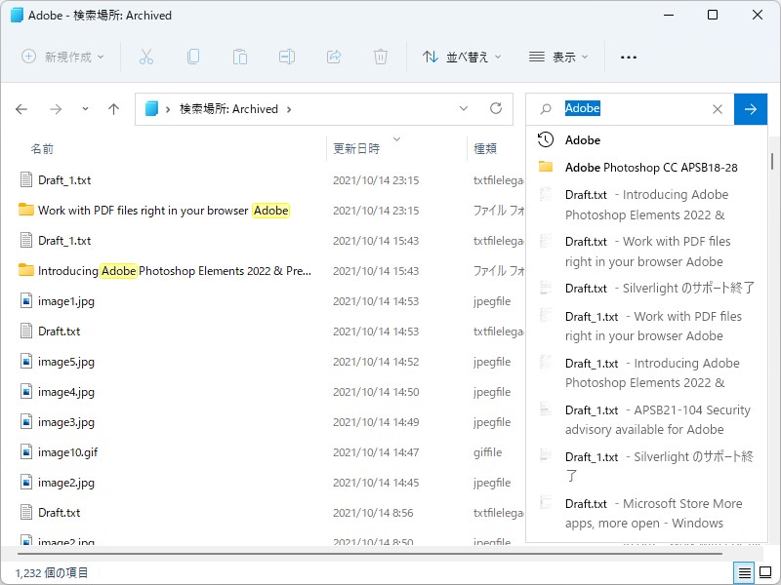Image resolution: width=781 pixels, height=585 pixels.
Task: Click the clock history icon beside Adobe suggestion
Action: pyautogui.click(x=546, y=139)
